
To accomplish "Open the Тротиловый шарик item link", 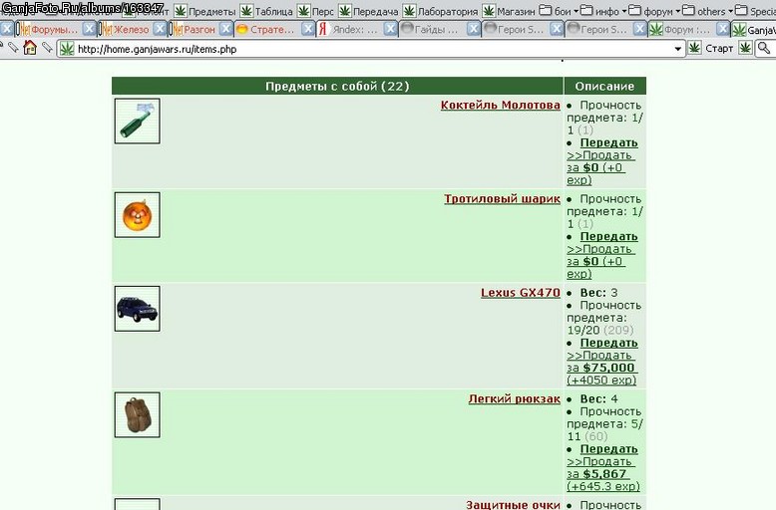I will tap(502, 198).
